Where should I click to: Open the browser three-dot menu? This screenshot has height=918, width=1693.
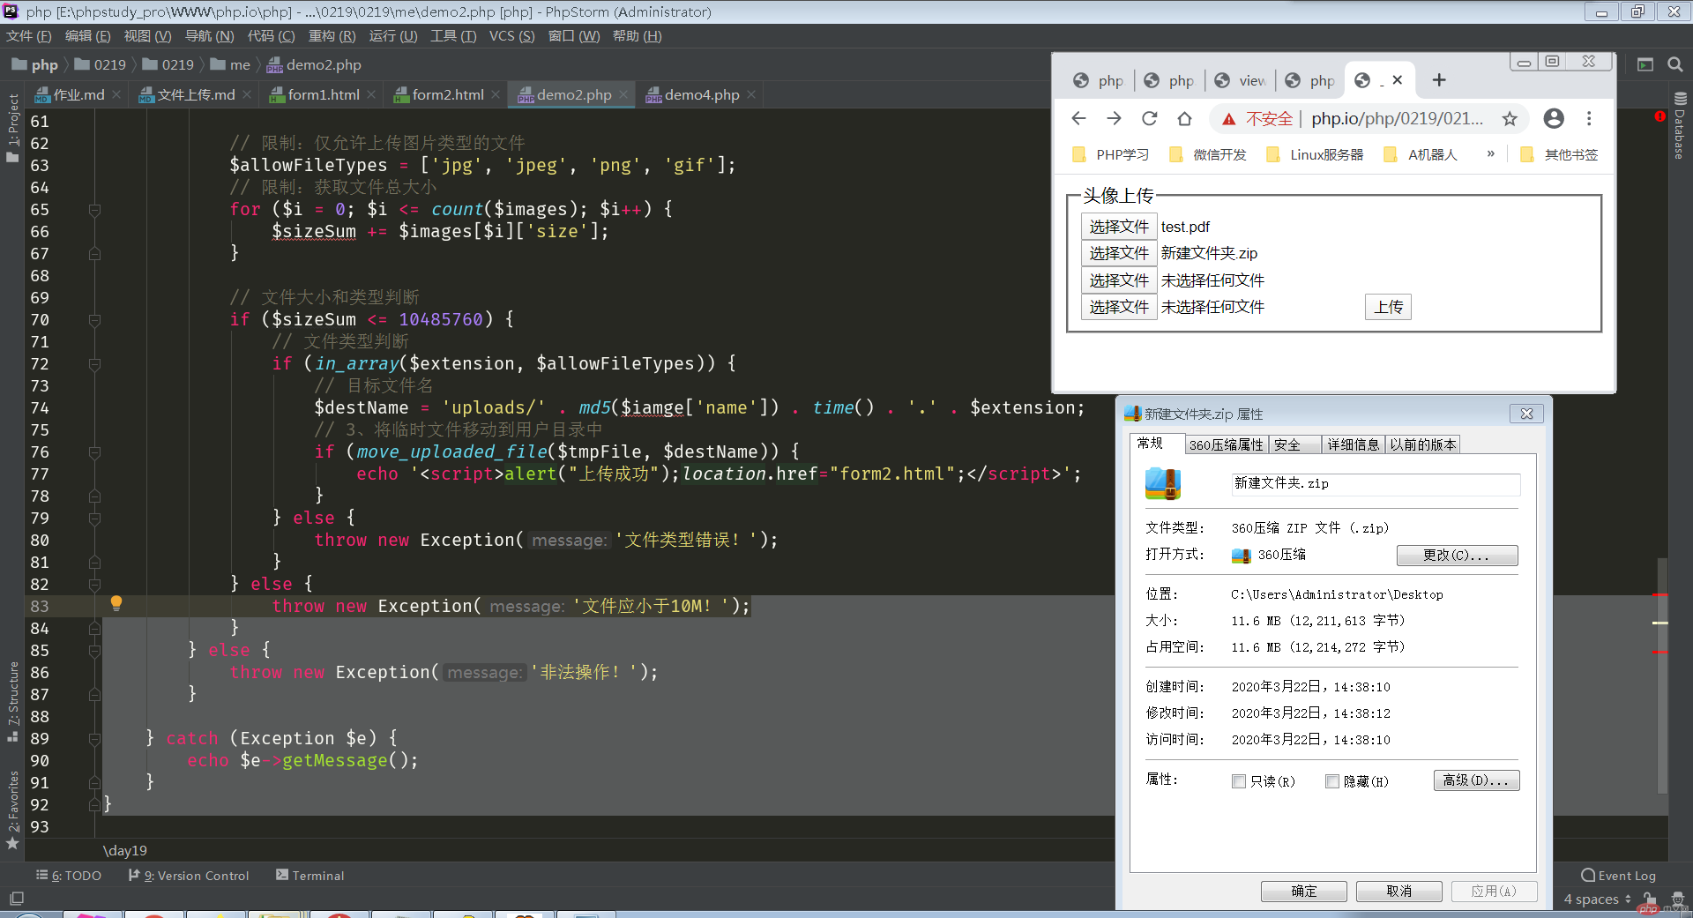click(x=1589, y=118)
